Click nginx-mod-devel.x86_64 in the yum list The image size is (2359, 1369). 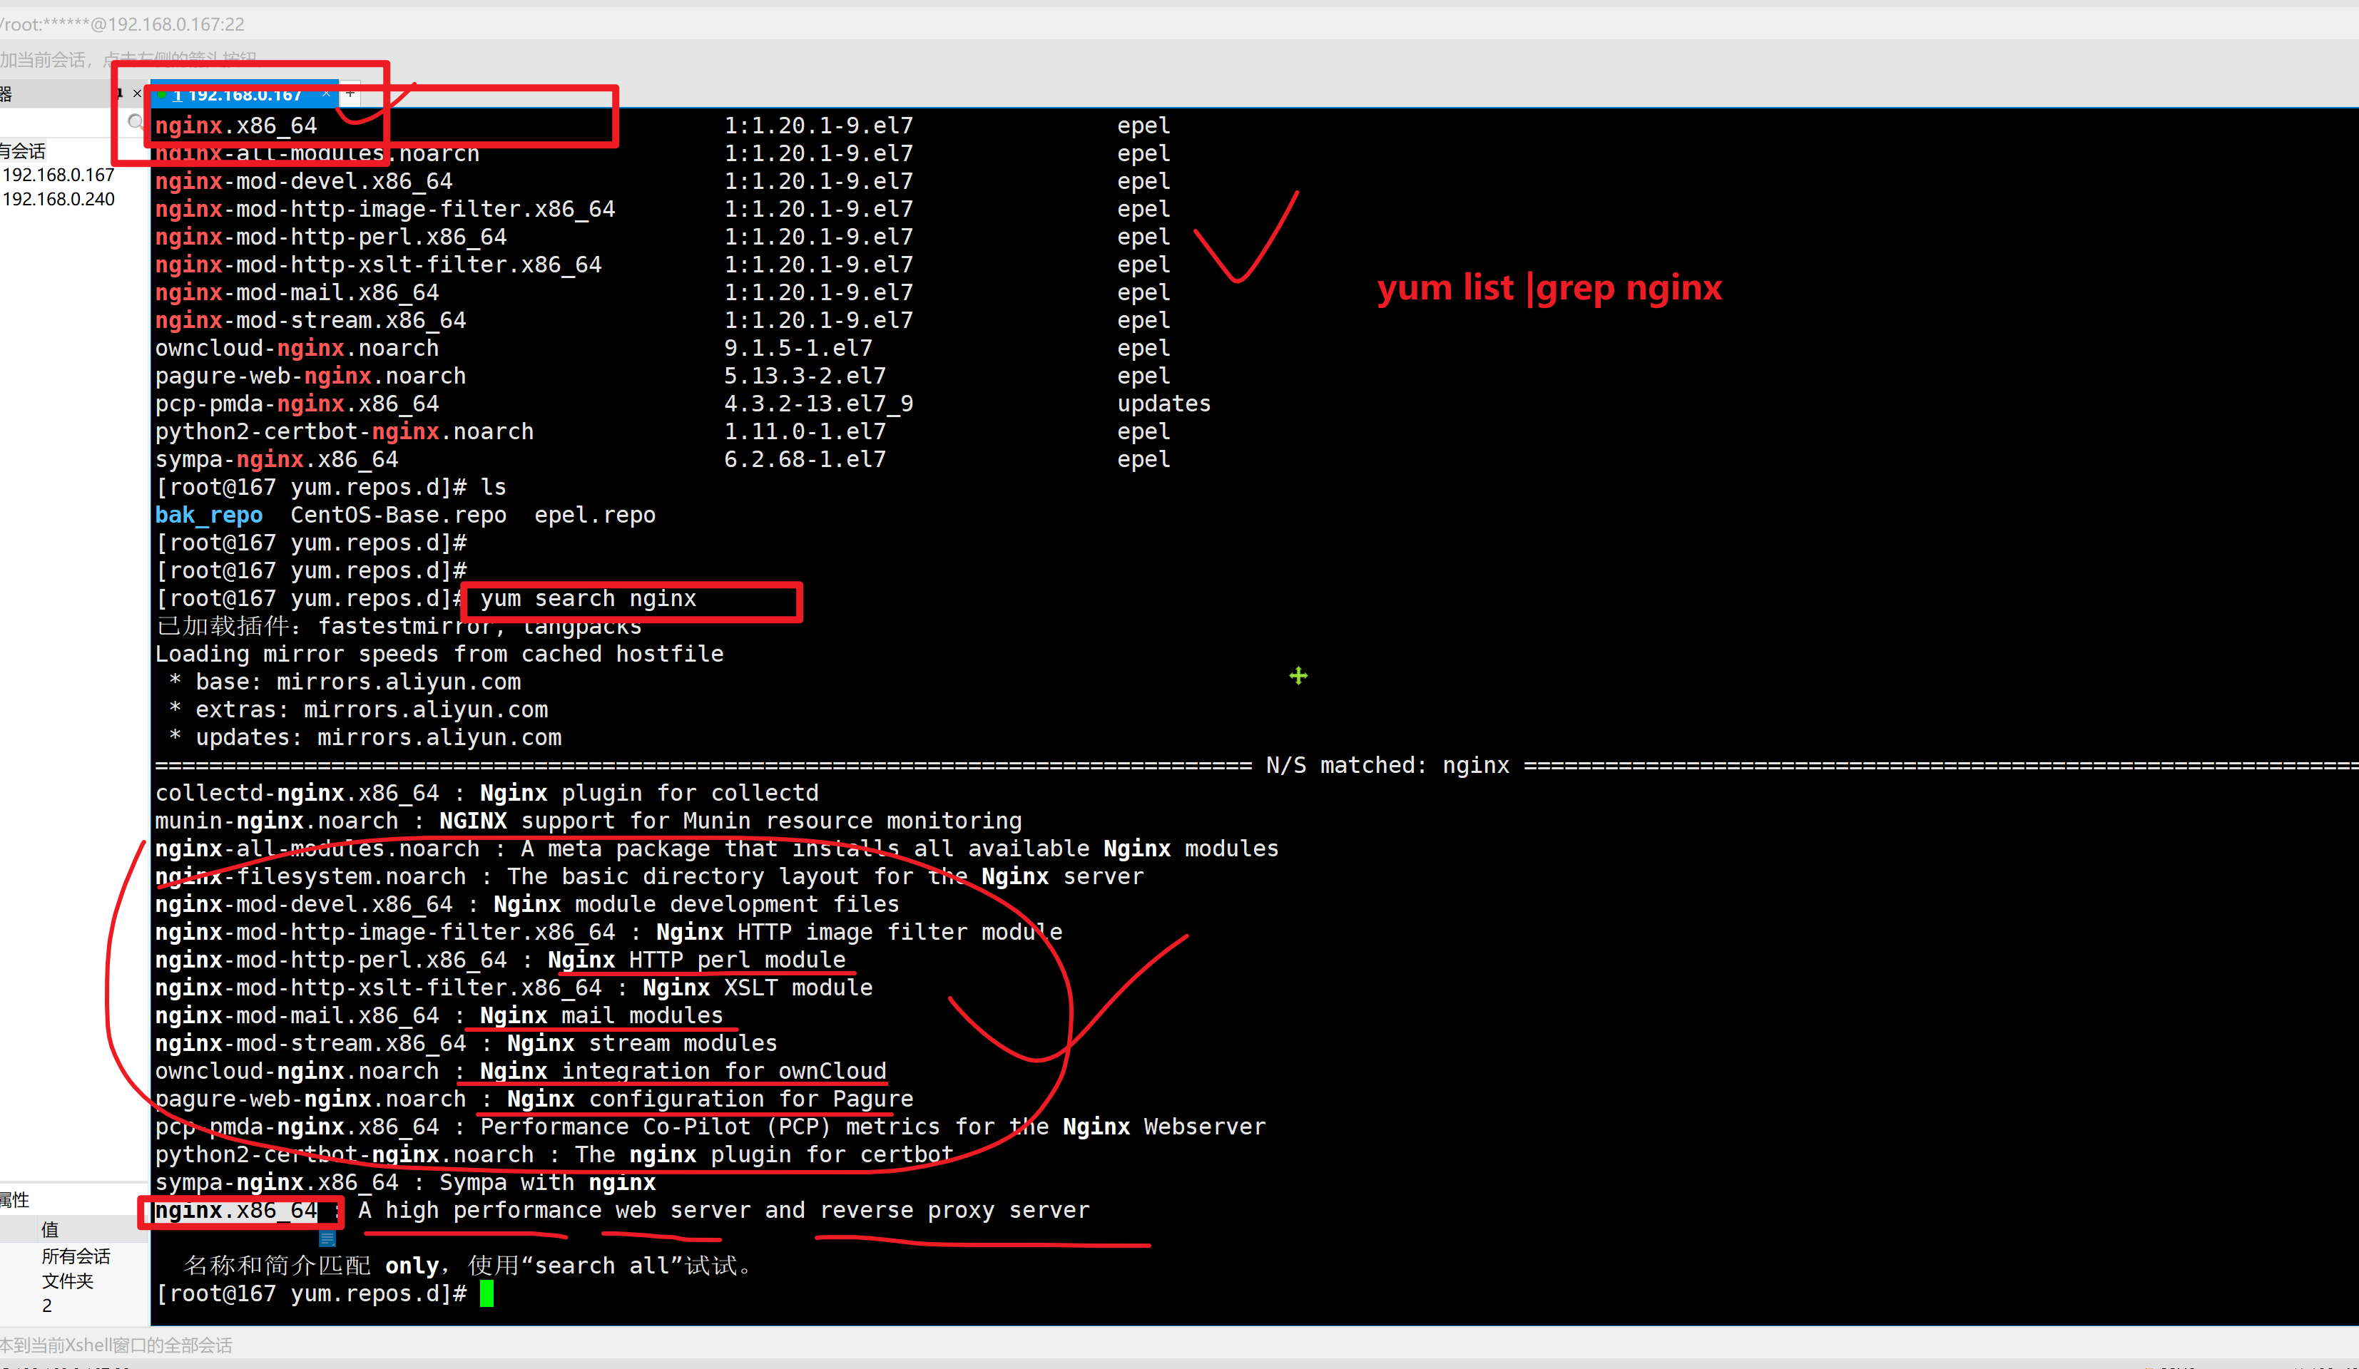[303, 182]
